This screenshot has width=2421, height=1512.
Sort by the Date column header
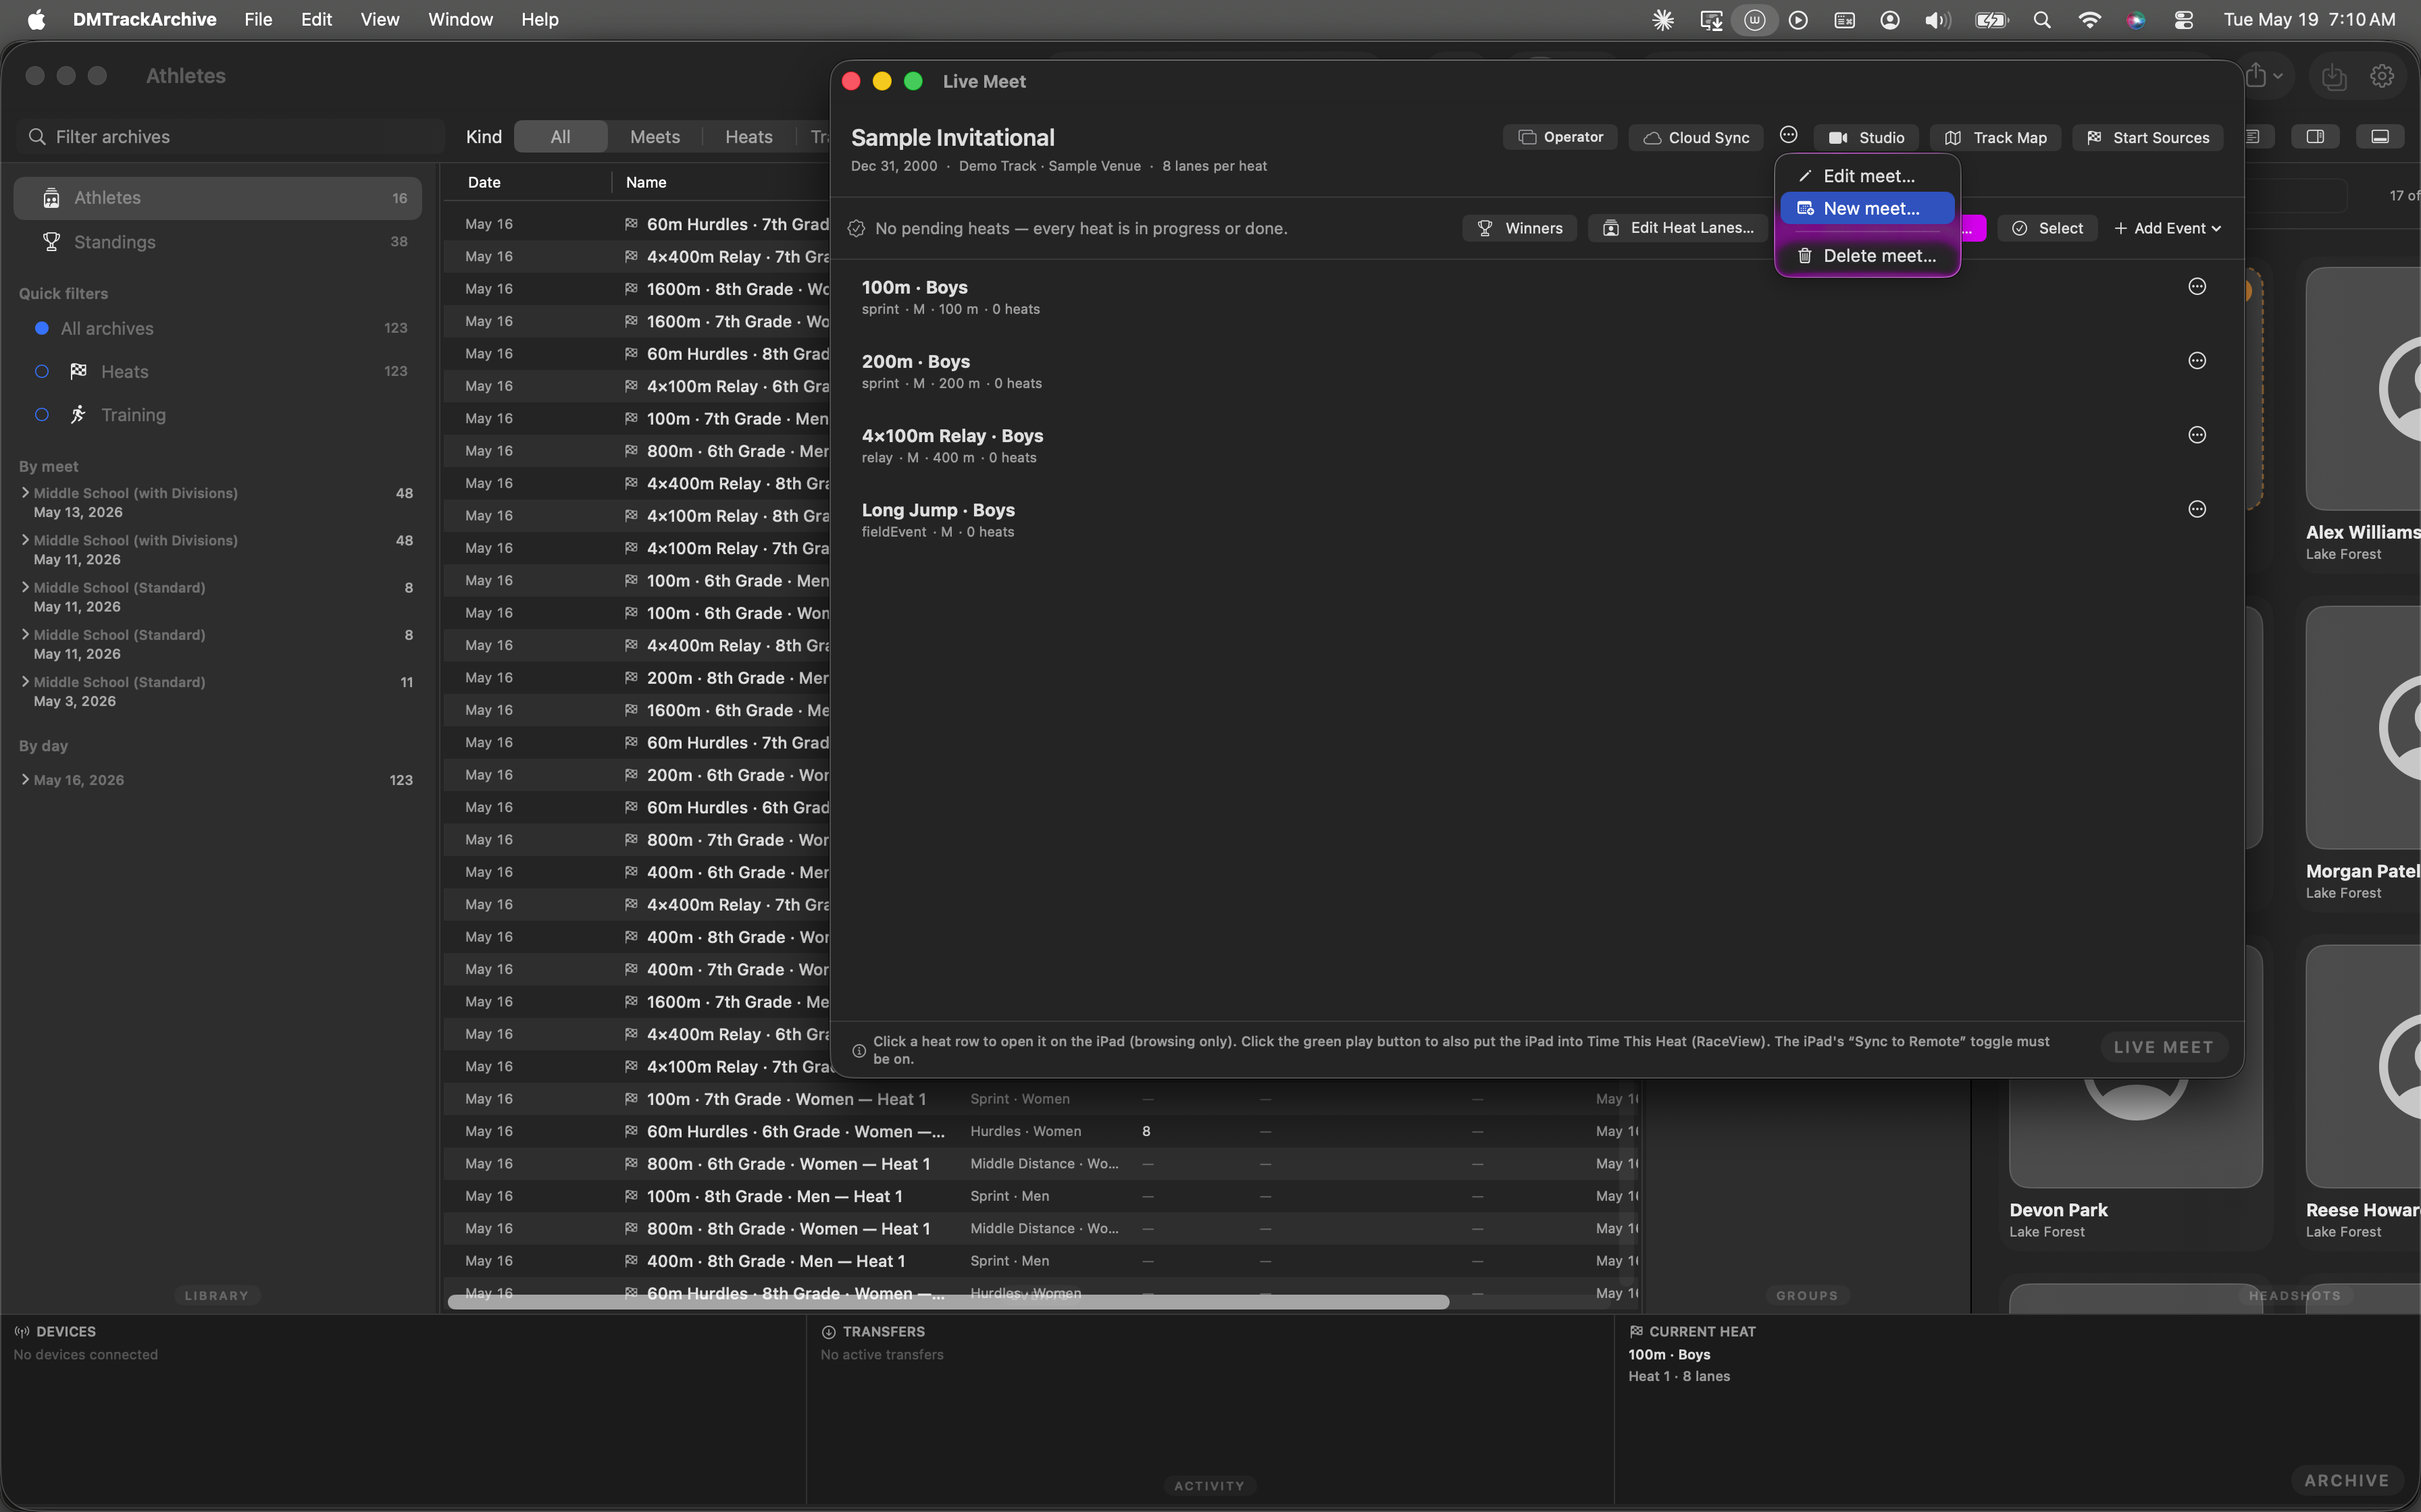tap(484, 182)
